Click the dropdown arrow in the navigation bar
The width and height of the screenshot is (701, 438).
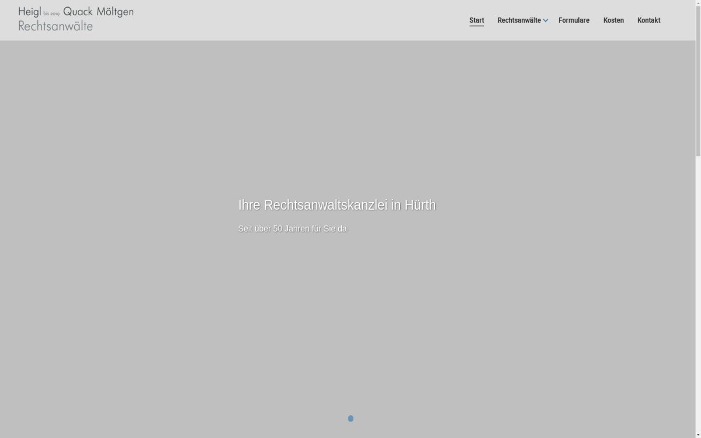(546, 20)
